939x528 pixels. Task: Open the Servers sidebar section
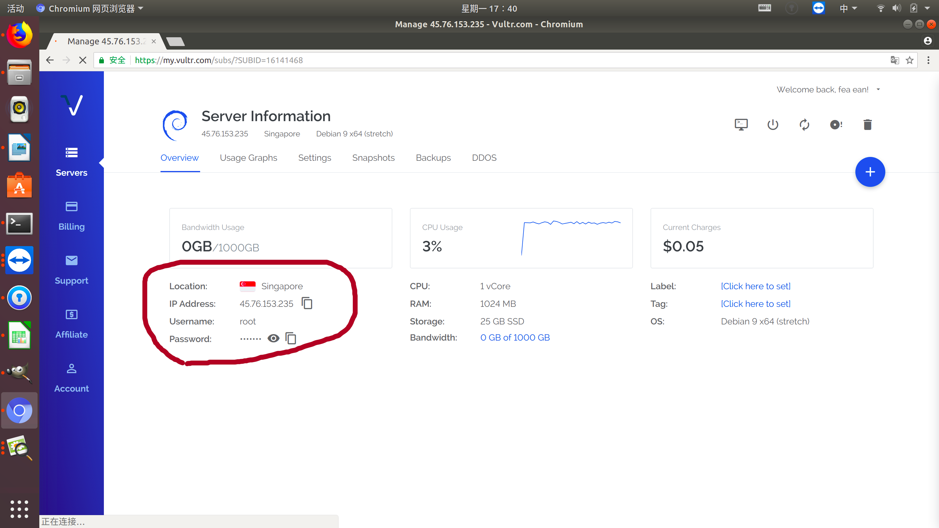pos(71,162)
